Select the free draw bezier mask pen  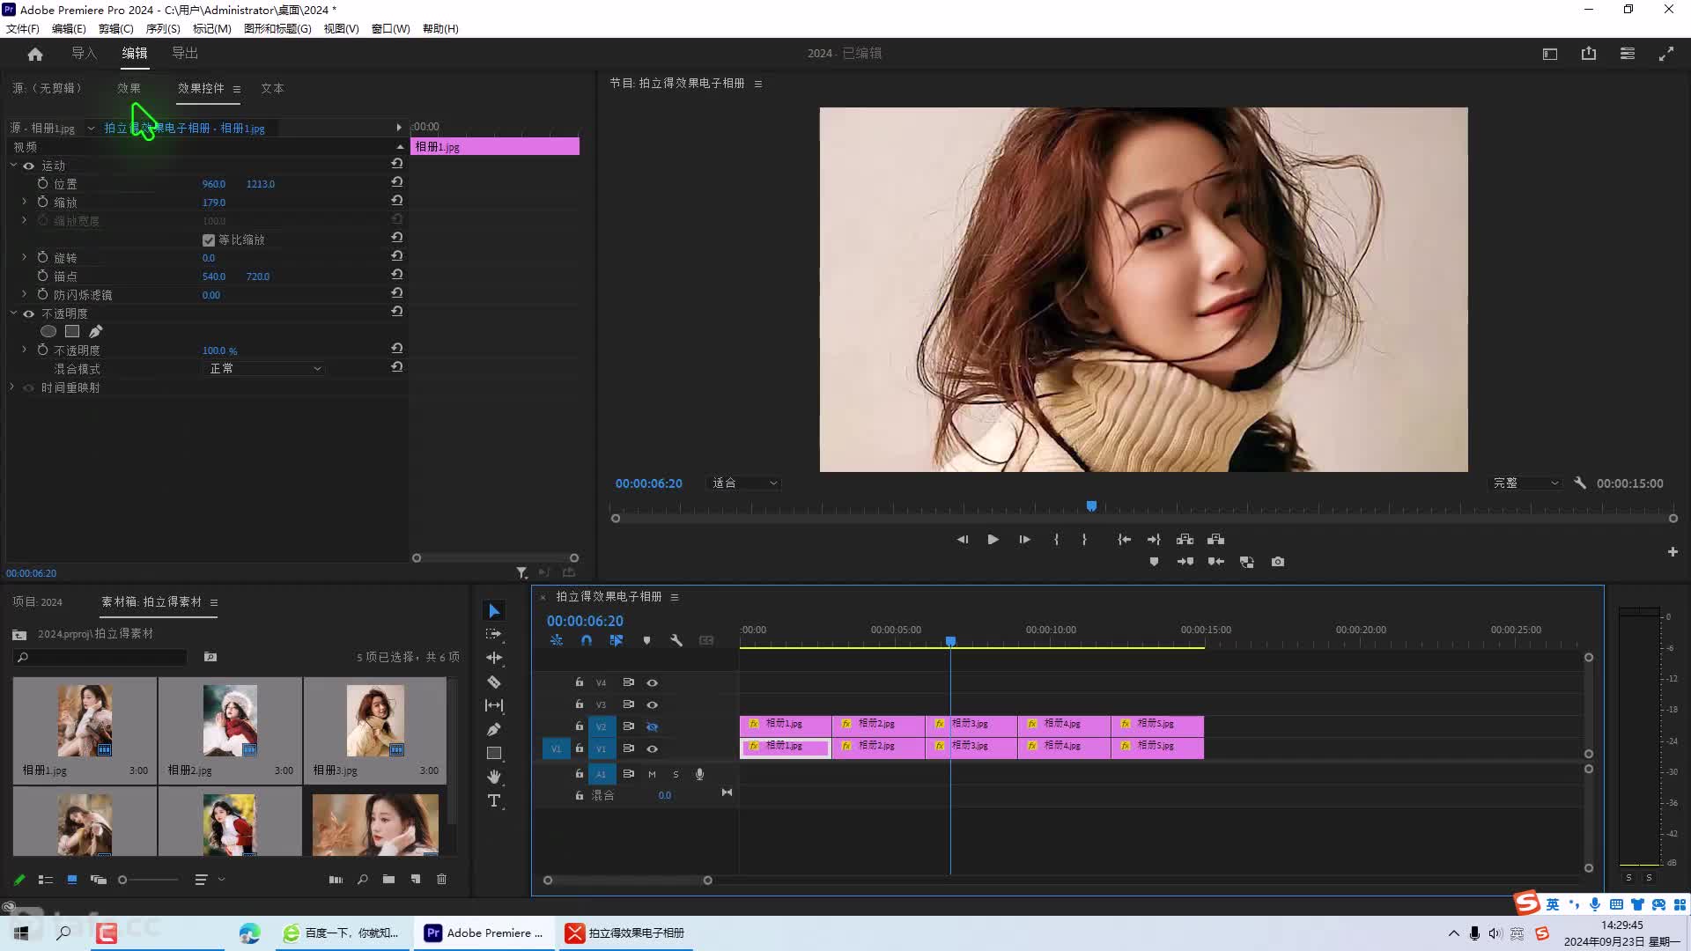point(96,332)
